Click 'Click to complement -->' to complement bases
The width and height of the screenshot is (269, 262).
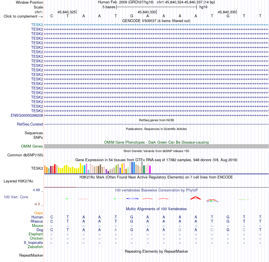pos(23,16)
